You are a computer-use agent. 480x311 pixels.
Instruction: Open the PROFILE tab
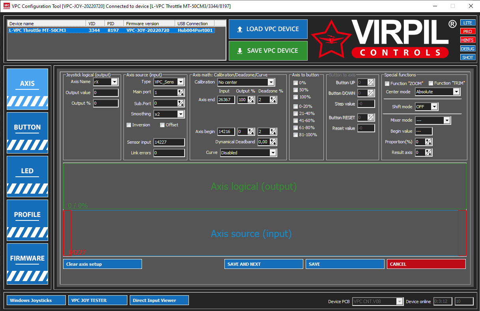point(28,220)
